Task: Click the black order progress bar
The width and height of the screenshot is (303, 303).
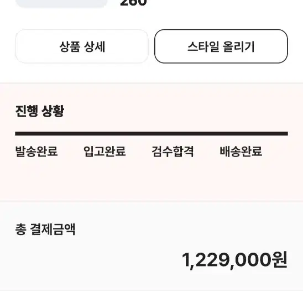Action: (x=151, y=134)
